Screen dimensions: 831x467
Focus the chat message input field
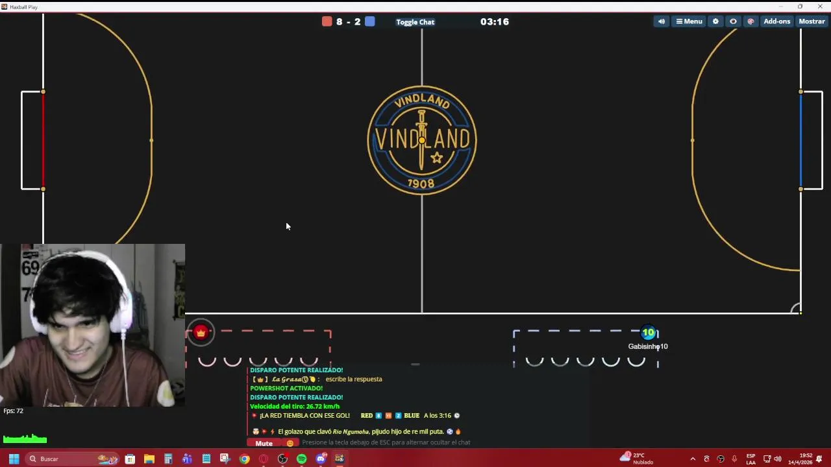click(445, 442)
